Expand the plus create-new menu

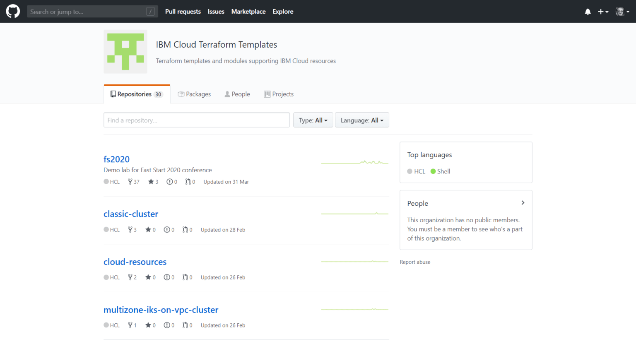click(603, 12)
